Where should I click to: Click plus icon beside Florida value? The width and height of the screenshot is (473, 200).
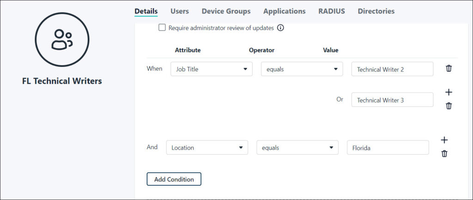(x=444, y=140)
